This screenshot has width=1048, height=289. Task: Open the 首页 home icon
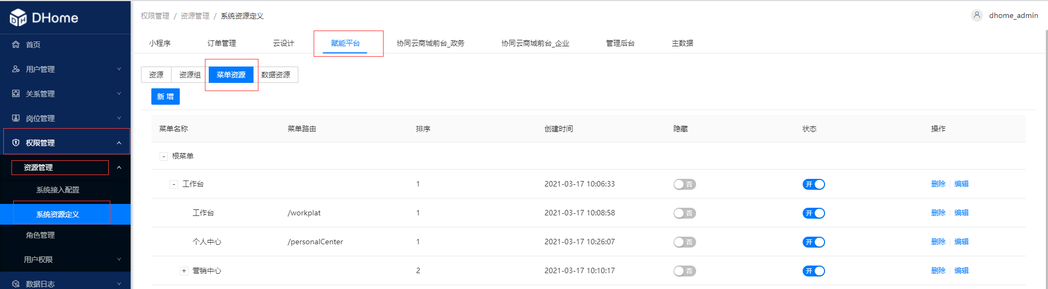(x=16, y=45)
